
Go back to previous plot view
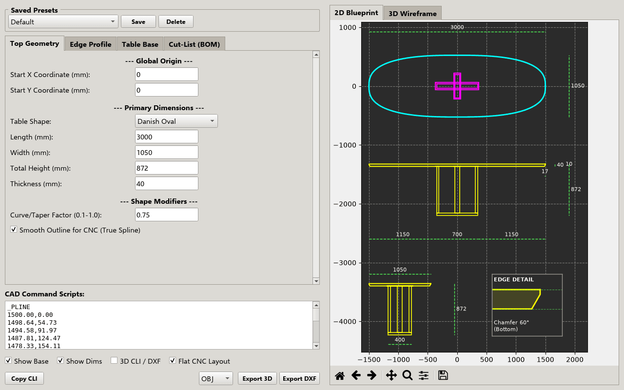pyautogui.click(x=356, y=375)
